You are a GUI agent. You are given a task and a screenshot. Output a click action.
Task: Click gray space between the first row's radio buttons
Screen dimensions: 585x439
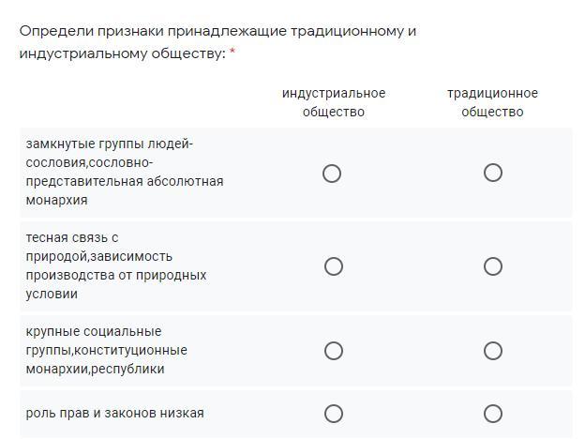click(x=412, y=174)
